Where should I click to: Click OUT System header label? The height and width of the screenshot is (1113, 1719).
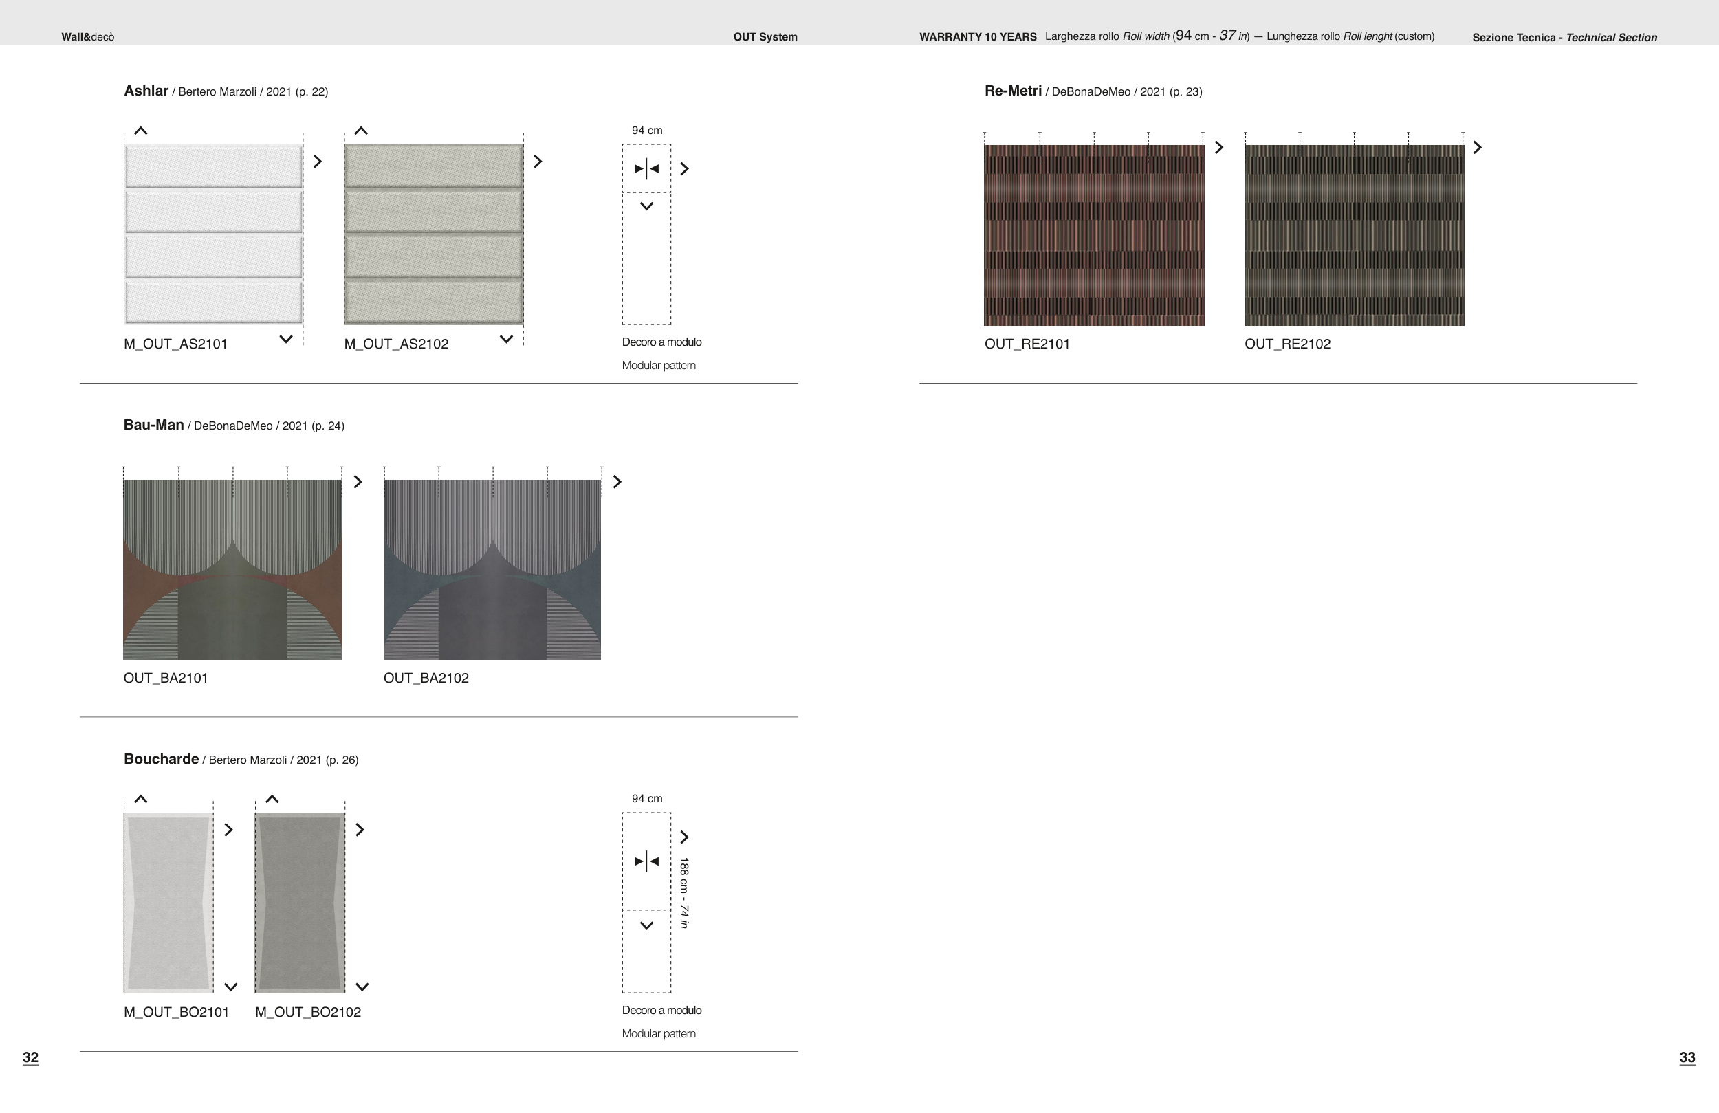click(x=765, y=37)
